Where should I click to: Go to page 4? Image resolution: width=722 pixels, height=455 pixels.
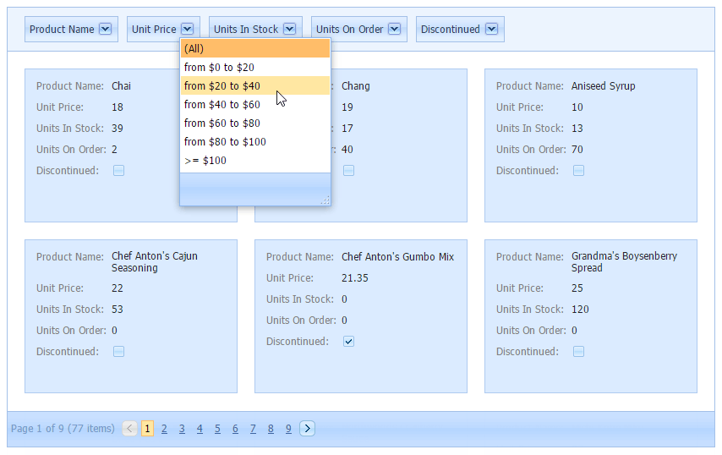[x=200, y=429]
